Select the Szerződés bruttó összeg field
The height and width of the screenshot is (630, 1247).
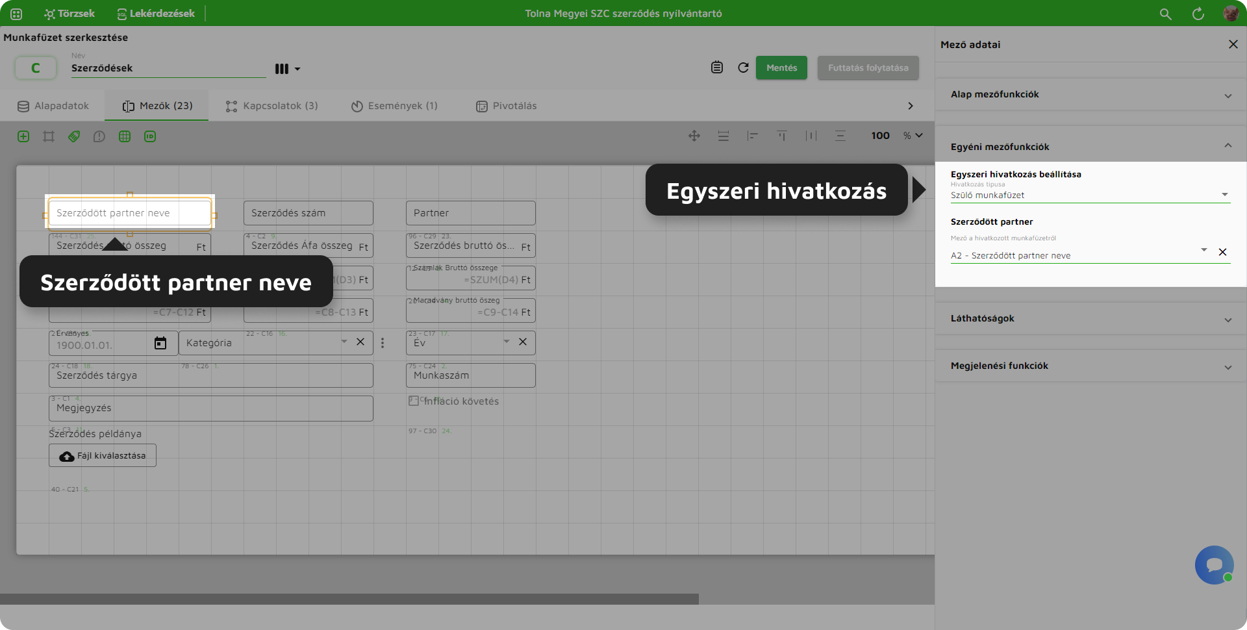(471, 246)
